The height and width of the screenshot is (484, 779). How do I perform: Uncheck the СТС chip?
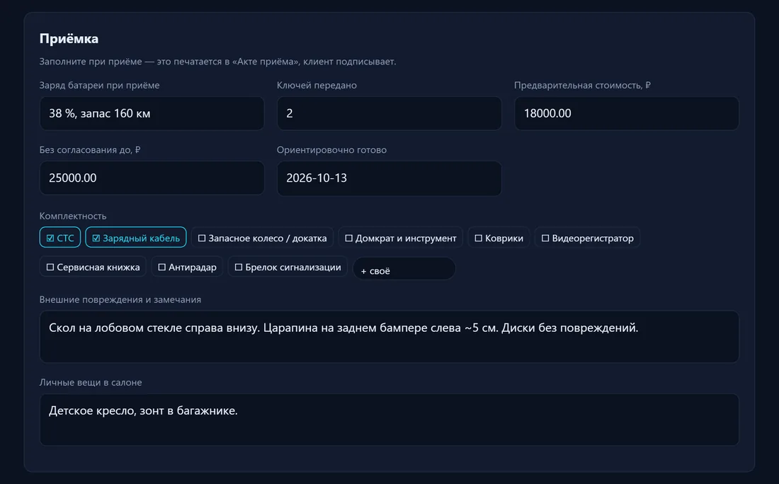[x=60, y=238]
